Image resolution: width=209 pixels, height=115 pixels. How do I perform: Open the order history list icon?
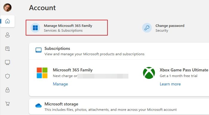pyautogui.click(x=7, y=49)
